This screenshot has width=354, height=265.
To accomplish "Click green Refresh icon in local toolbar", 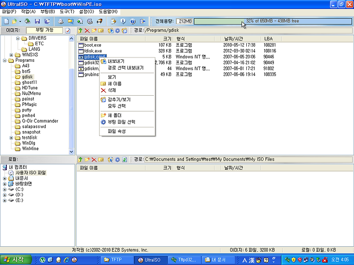I will tap(124, 159).
